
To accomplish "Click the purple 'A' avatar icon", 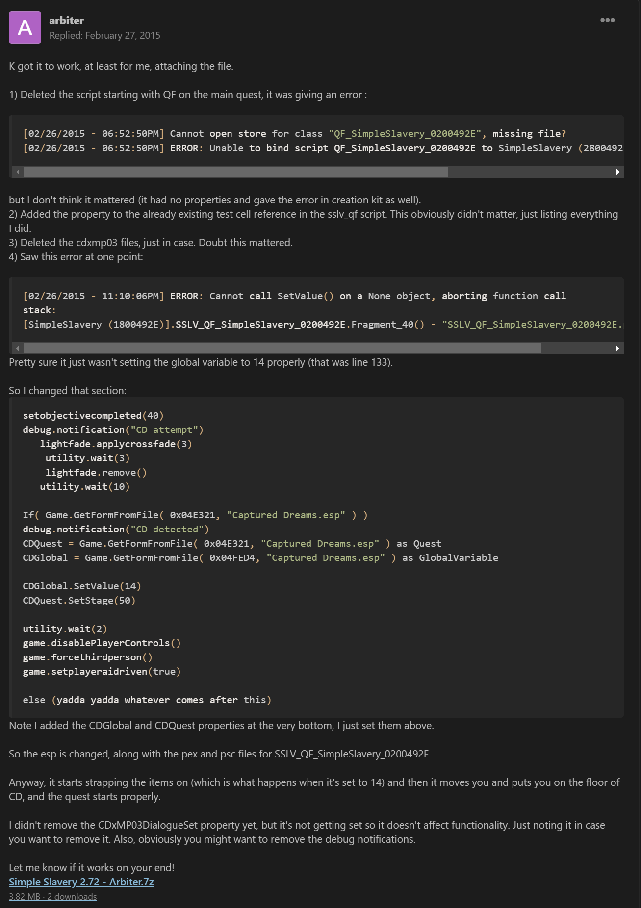I will click(25, 27).
